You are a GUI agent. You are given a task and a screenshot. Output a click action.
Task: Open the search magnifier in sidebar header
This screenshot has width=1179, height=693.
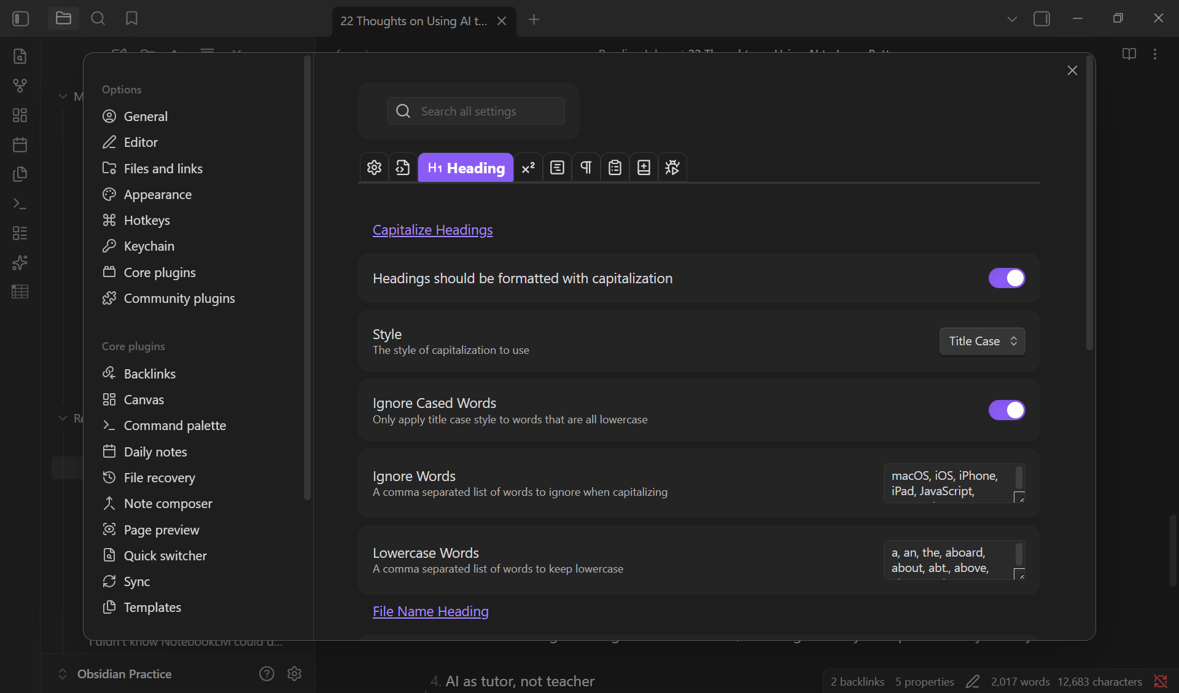point(98,19)
